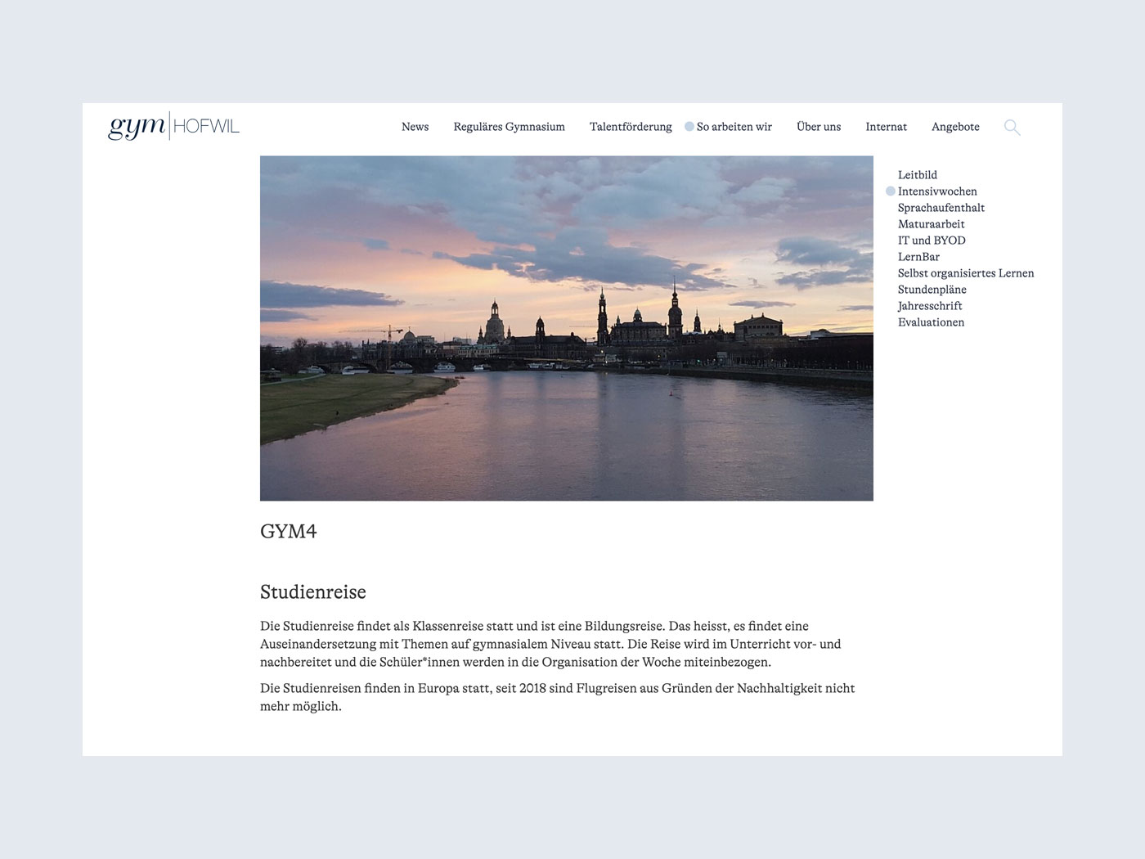Open IT und BYOD page

tap(932, 241)
